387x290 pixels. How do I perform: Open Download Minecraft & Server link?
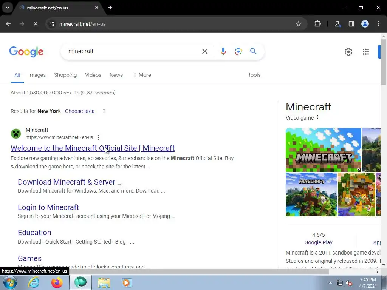pyautogui.click(x=70, y=182)
